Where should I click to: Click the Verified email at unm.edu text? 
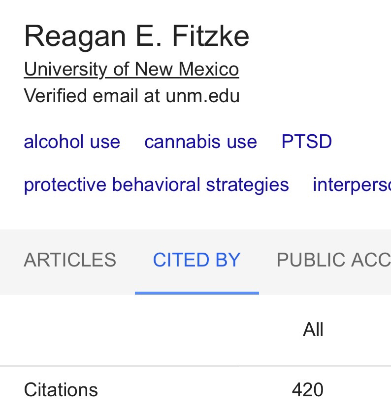click(x=131, y=96)
